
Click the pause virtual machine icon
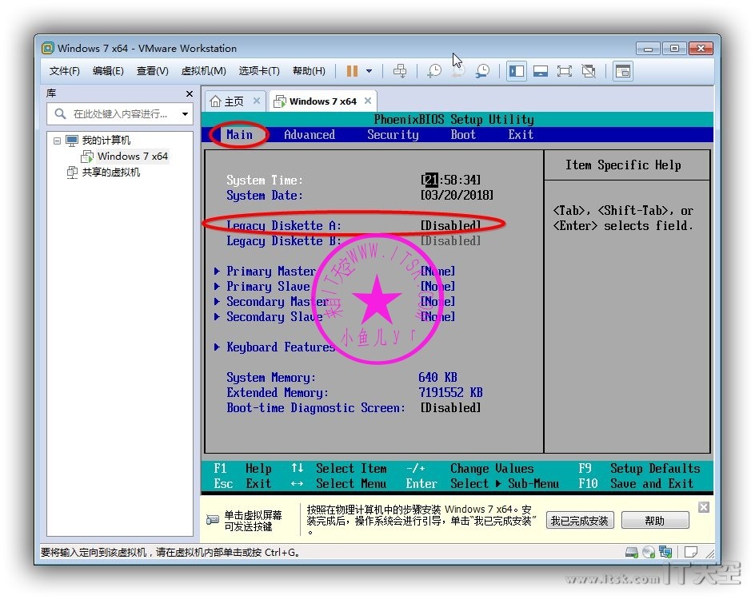click(352, 71)
